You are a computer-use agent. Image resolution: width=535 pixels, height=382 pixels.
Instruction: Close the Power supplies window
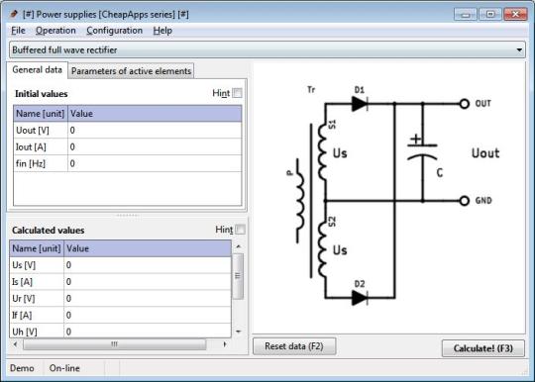[515, 14]
